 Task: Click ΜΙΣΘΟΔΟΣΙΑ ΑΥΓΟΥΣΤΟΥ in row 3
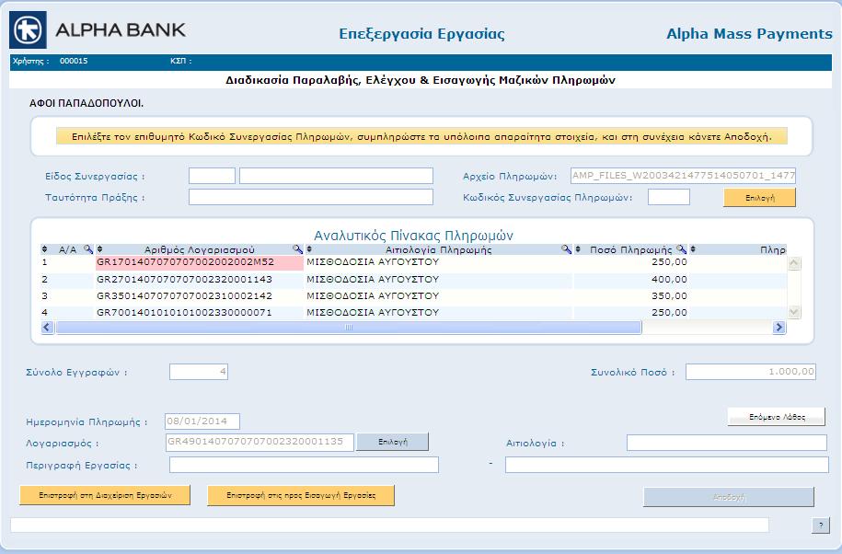(x=373, y=296)
